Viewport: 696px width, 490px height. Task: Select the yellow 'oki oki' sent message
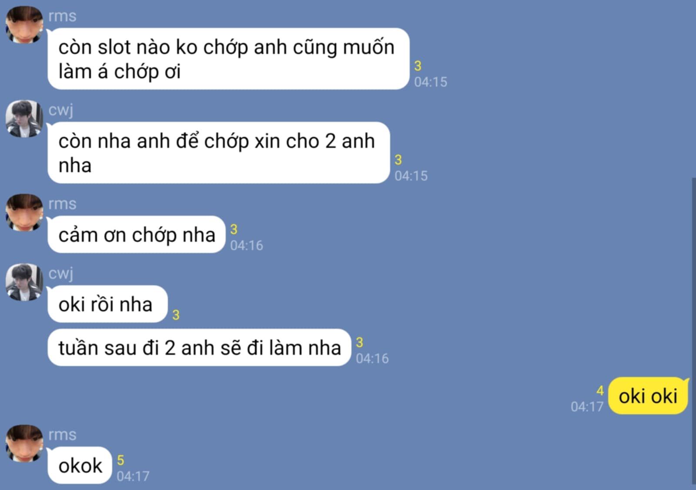(648, 396)
